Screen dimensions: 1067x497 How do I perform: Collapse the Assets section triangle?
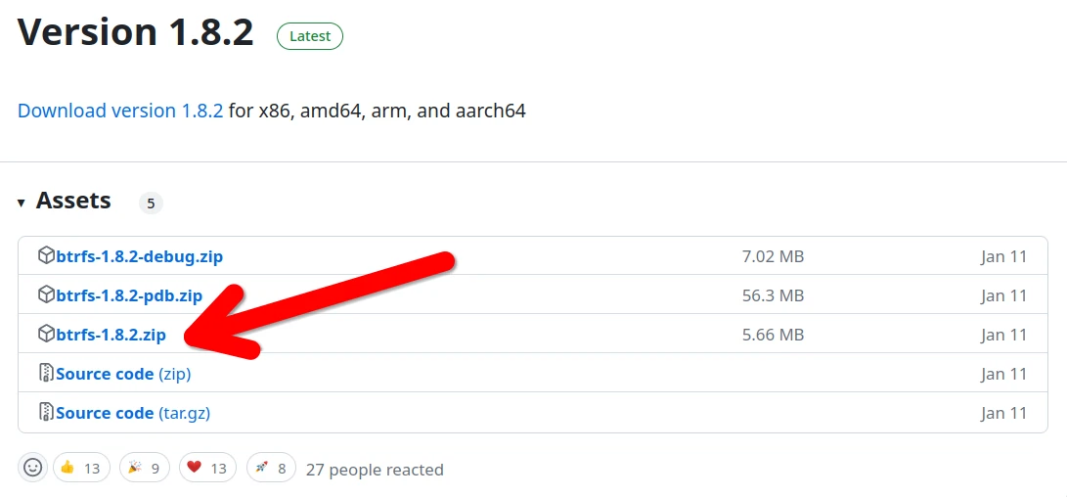point(22,203)
